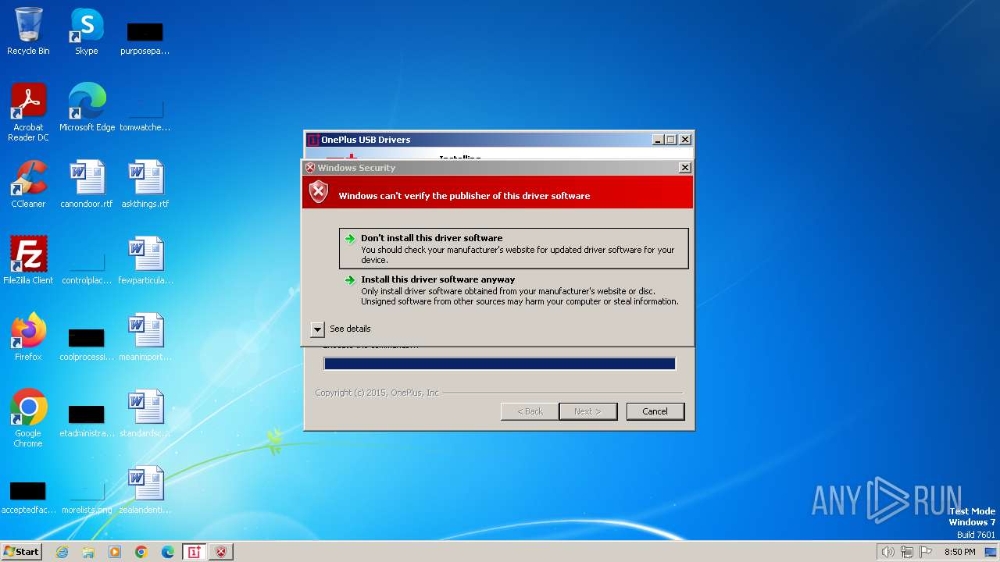Select the etadministra... desktop file
This screenshot has width=1000, height=562.
click(x=87, y=418)
